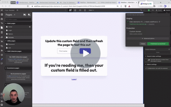
Task: Open the code export icon
Action: [153, 10]
